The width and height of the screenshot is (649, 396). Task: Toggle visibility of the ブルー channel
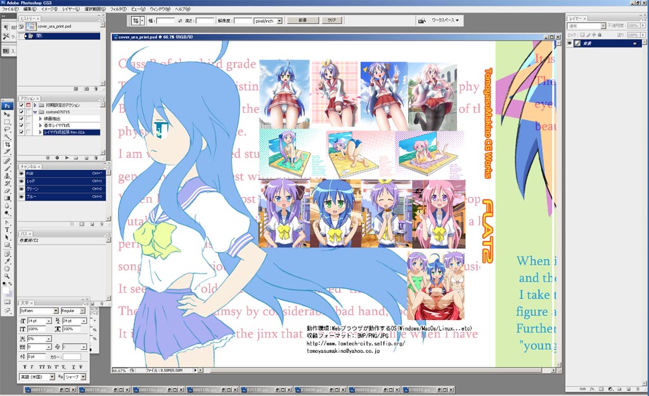pyautogui.click(x=22, y=196)
